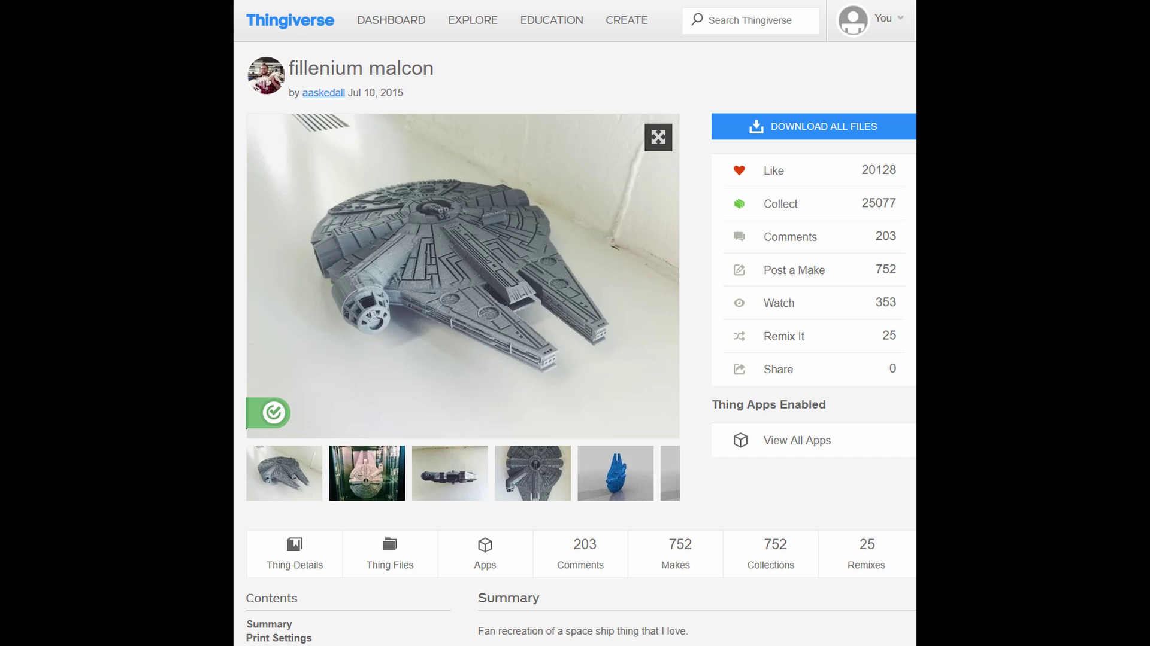Click the green Collect cube icon

tap(739, 204)
